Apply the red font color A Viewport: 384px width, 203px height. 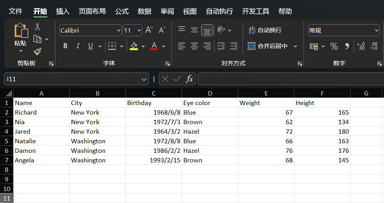(x=154, y=46)
